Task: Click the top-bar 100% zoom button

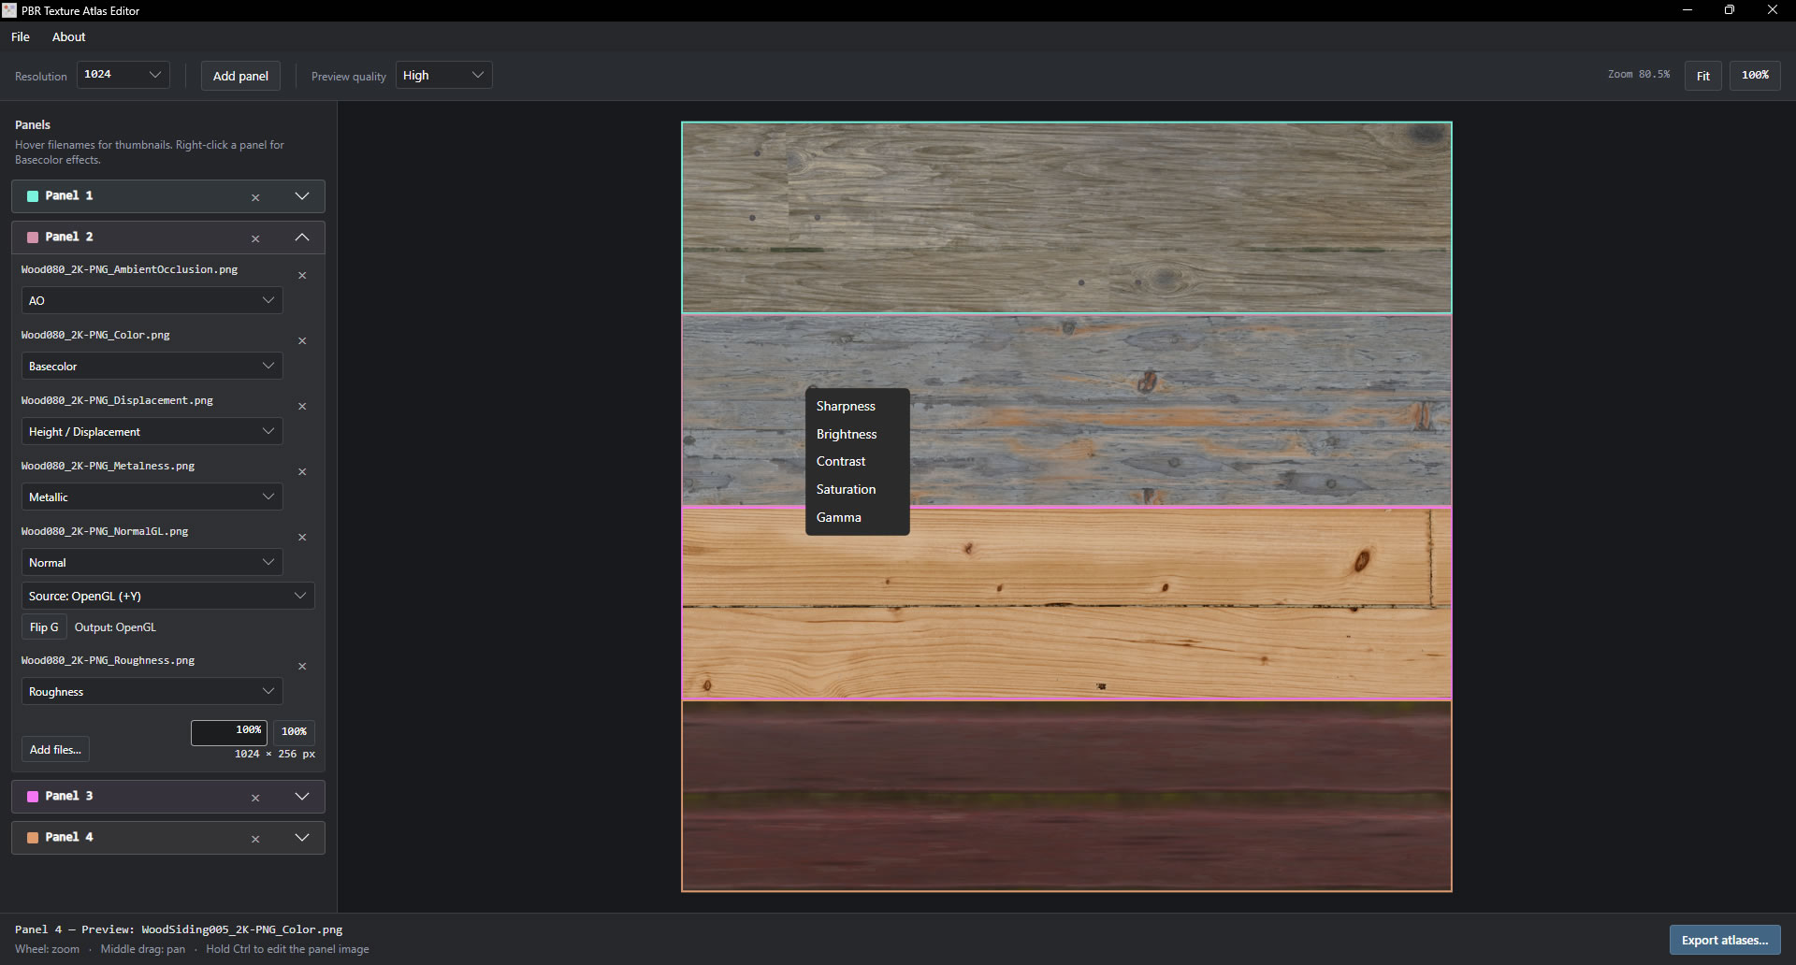Action: [x=1755, y=76]
